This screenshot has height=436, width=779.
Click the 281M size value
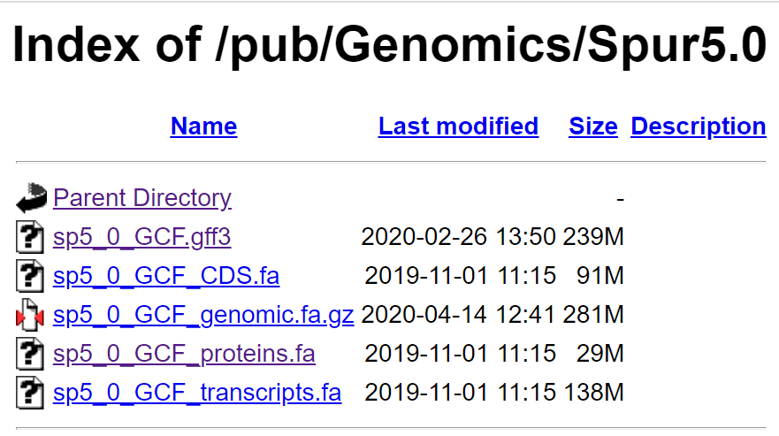(593, 315)
